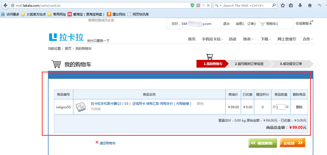
Task: Click the 拉卡拉 logo
Action: click(x=66, y=37)
